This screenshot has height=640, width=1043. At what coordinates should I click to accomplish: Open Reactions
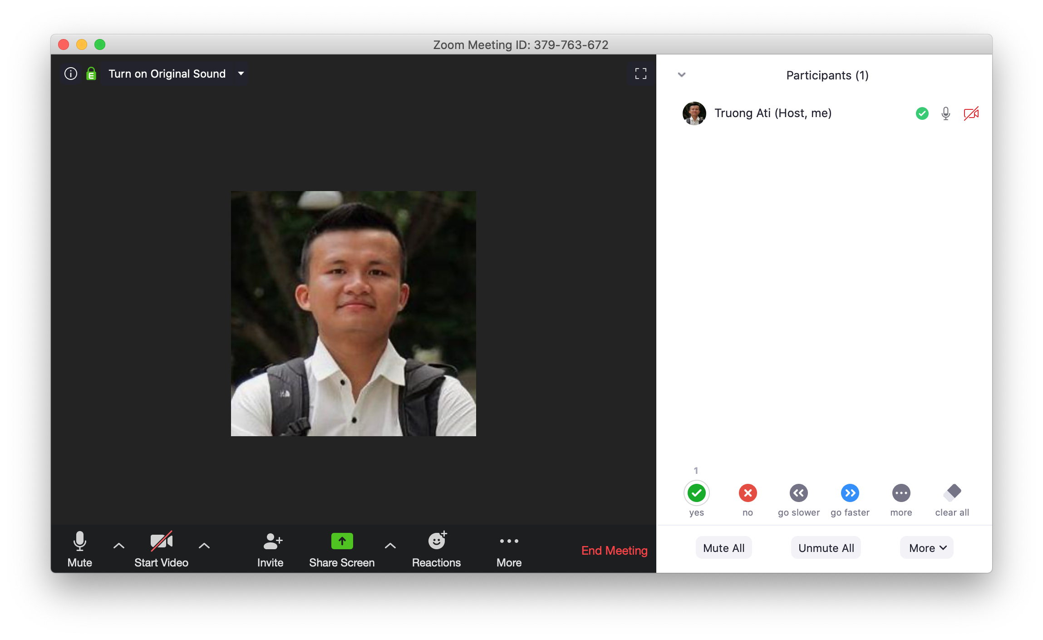(436, 549)
